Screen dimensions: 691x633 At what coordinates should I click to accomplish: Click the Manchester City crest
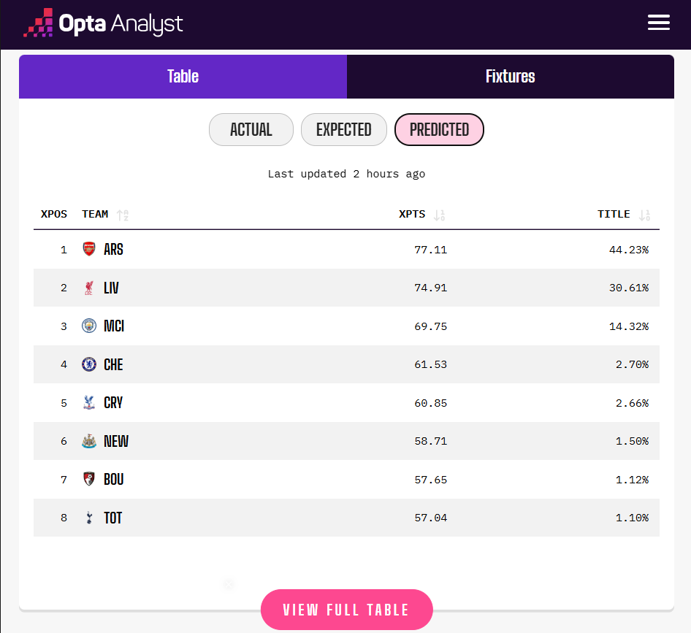click(89, 326)
